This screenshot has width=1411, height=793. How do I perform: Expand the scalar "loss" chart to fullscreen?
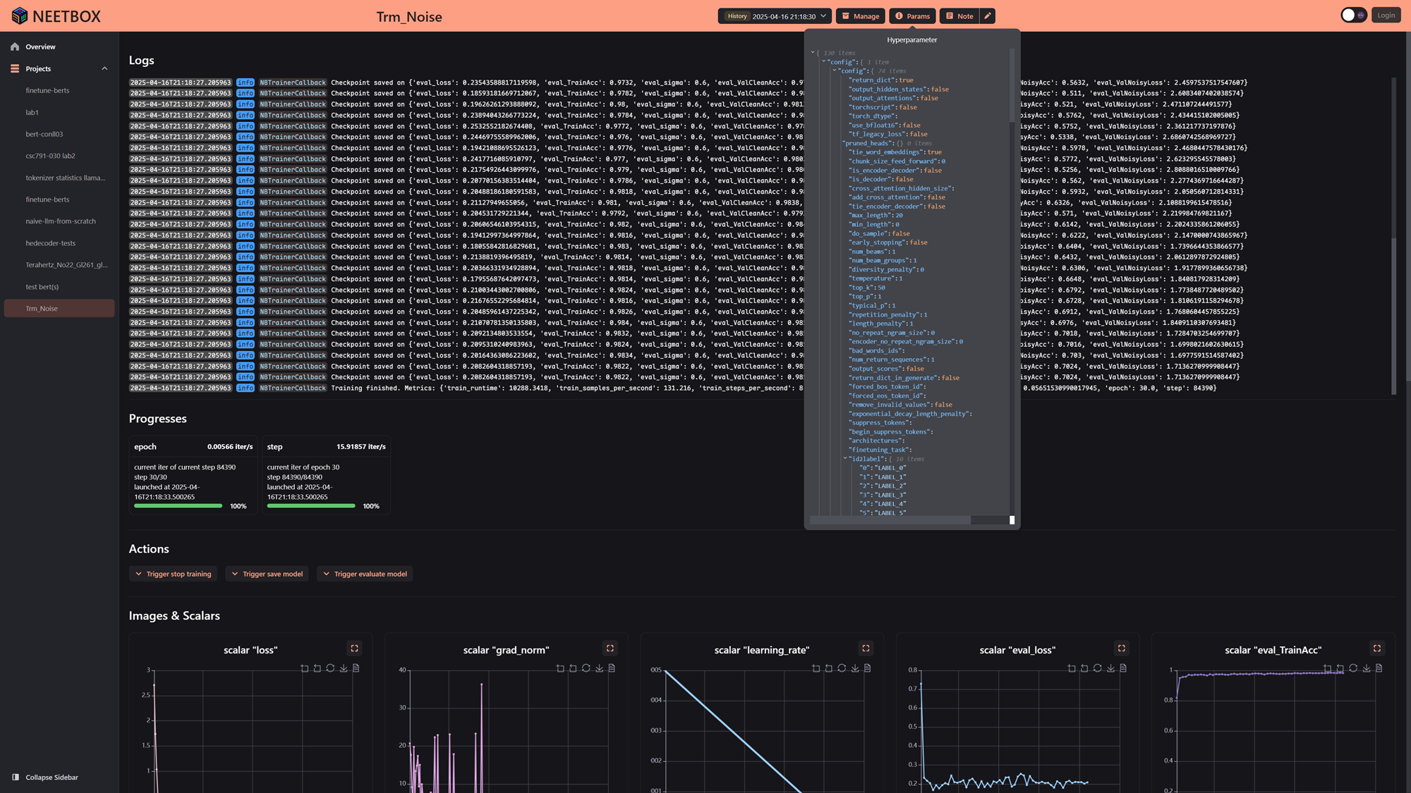355,648
